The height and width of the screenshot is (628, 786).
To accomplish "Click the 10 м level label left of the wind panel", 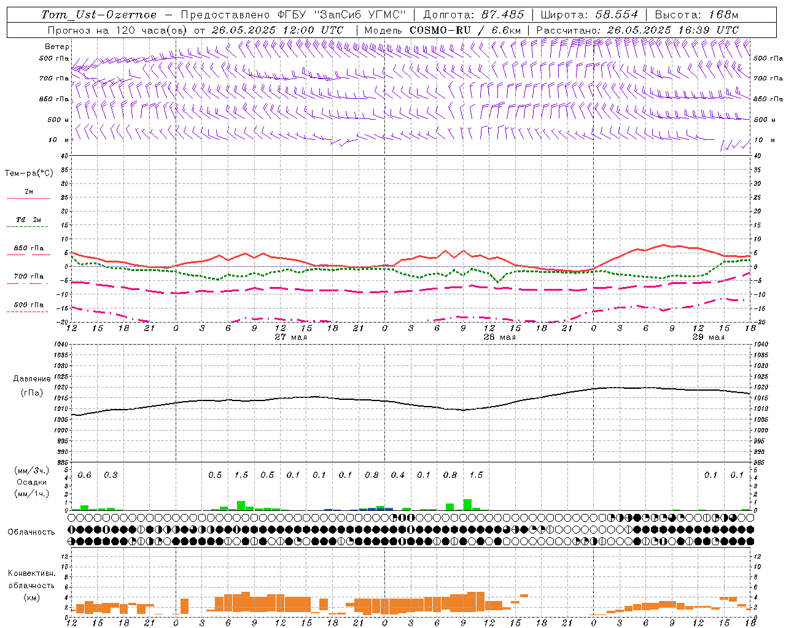I will 58,140.
